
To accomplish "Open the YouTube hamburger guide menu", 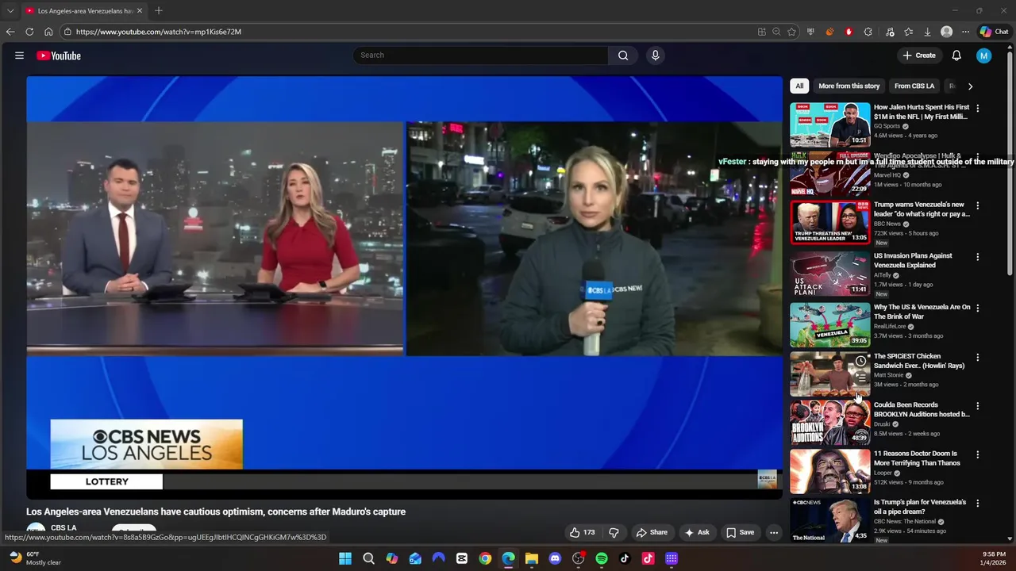I will 19,56.
